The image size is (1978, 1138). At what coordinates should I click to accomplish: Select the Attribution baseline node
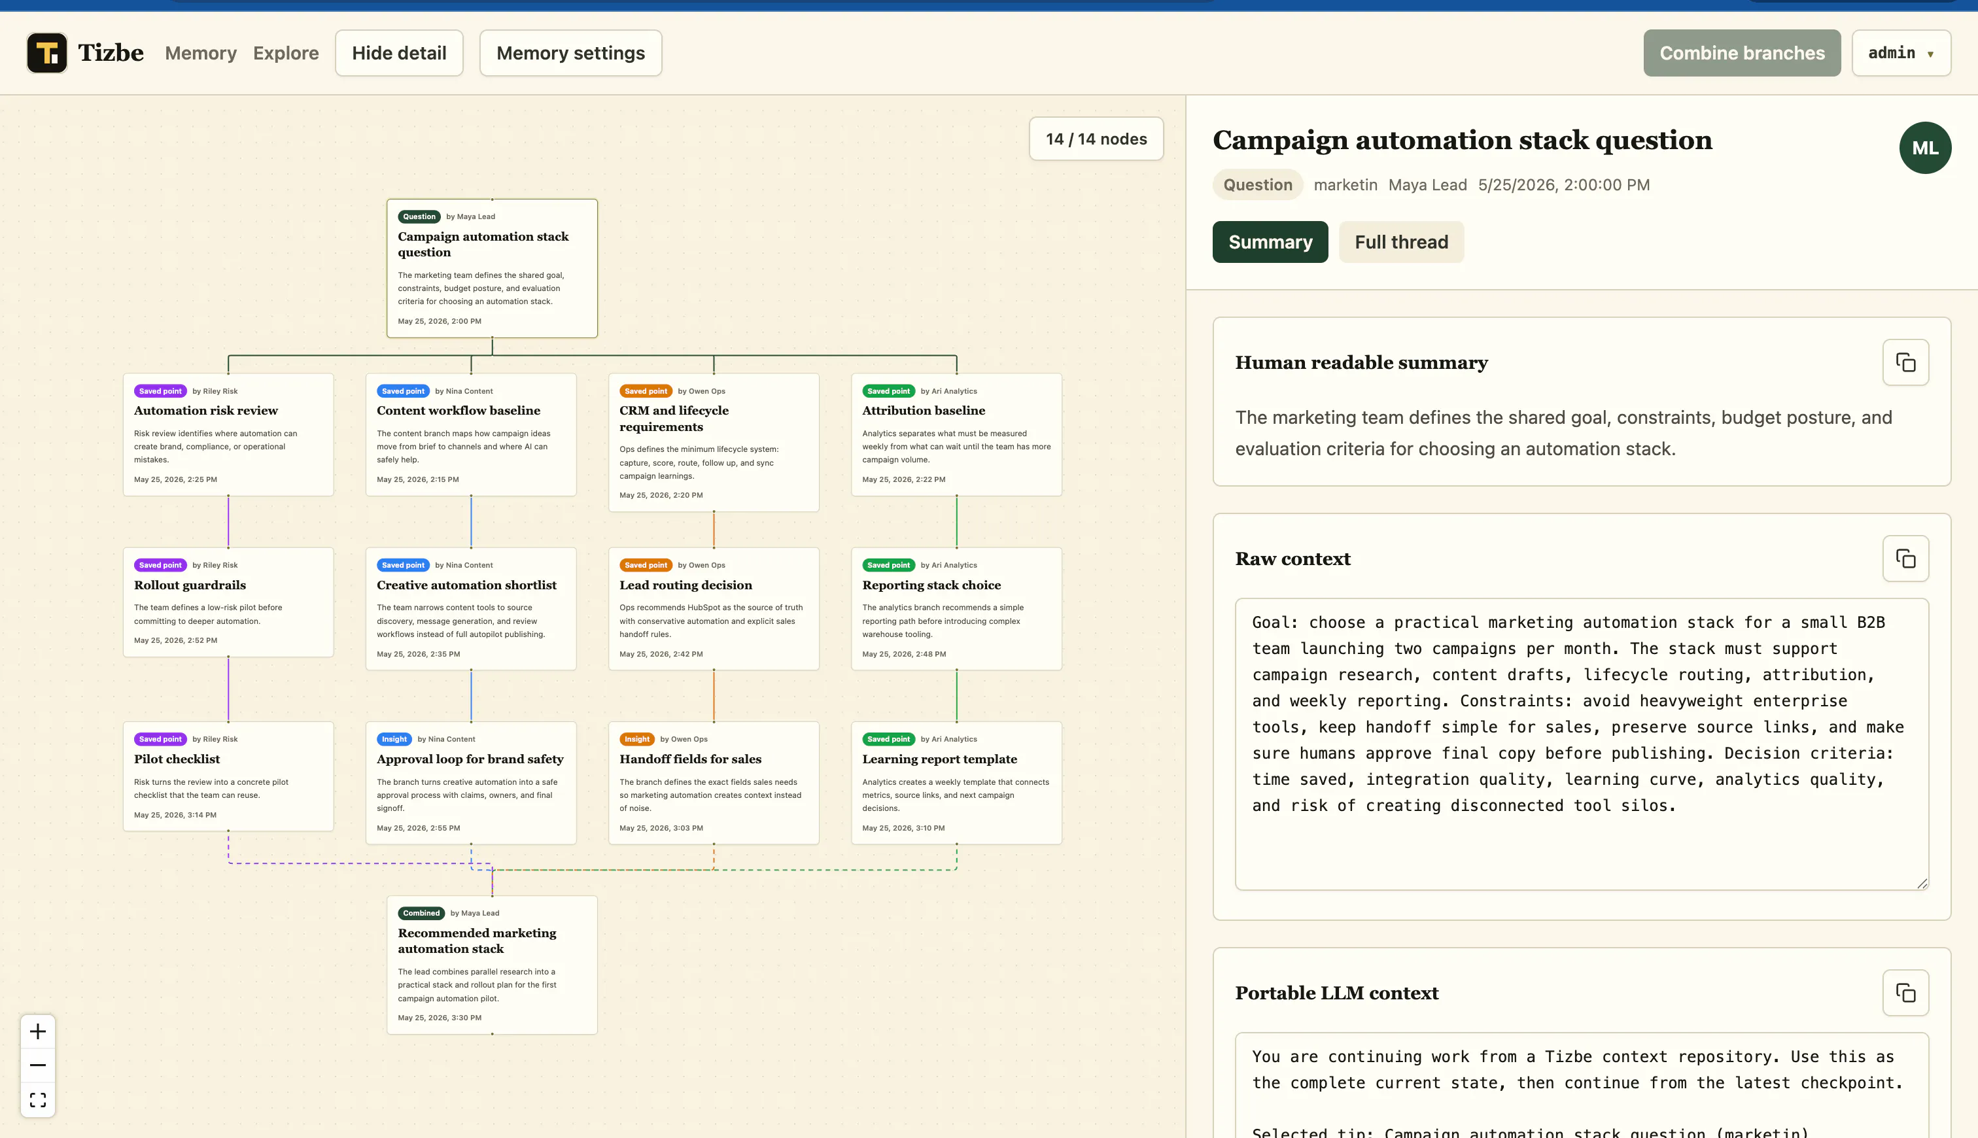(956, 434)
